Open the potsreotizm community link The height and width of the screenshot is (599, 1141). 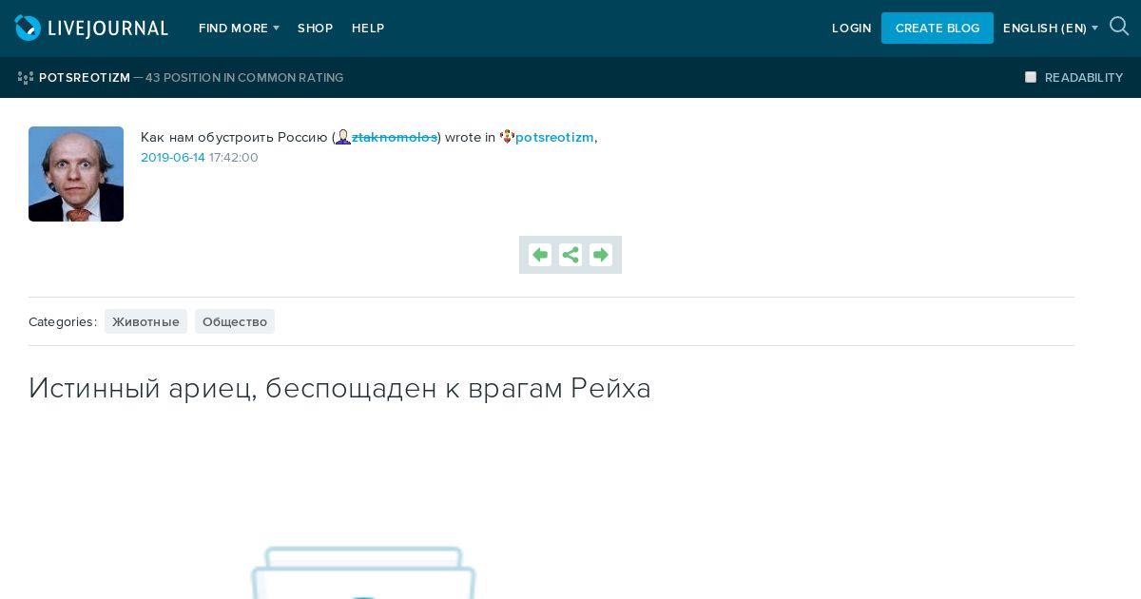point(554,137)
